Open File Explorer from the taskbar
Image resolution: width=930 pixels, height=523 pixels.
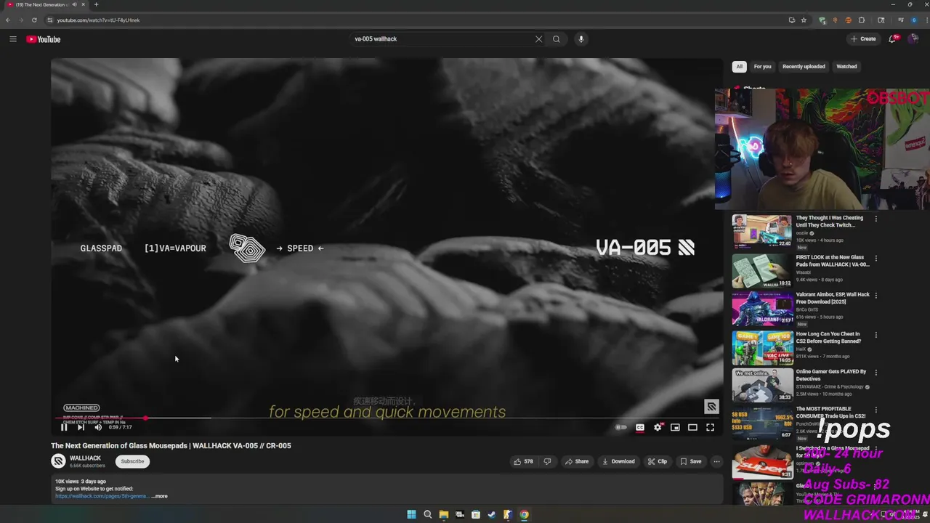(443, 514)
